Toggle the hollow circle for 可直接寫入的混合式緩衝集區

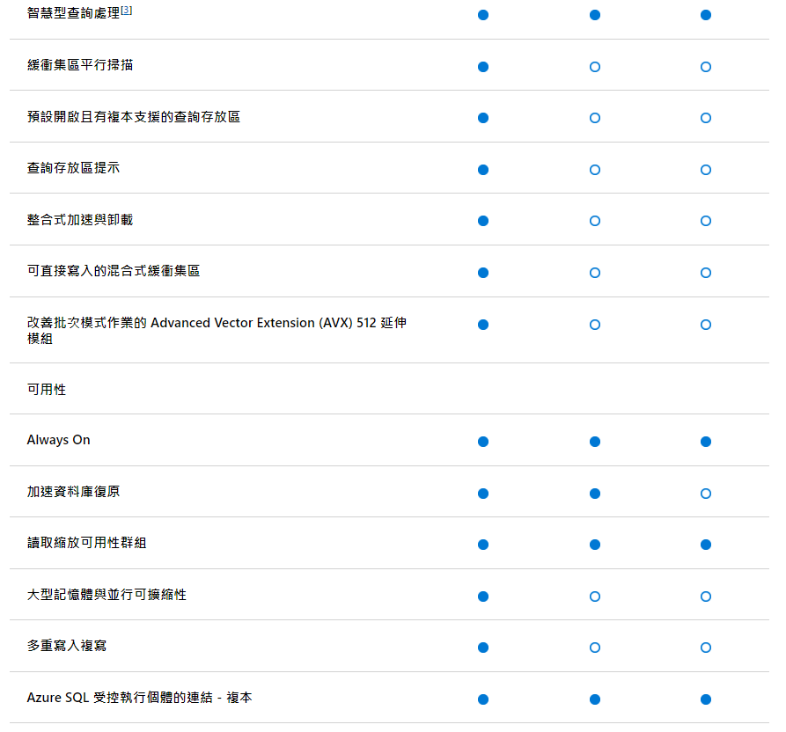[x=595, y=273]
